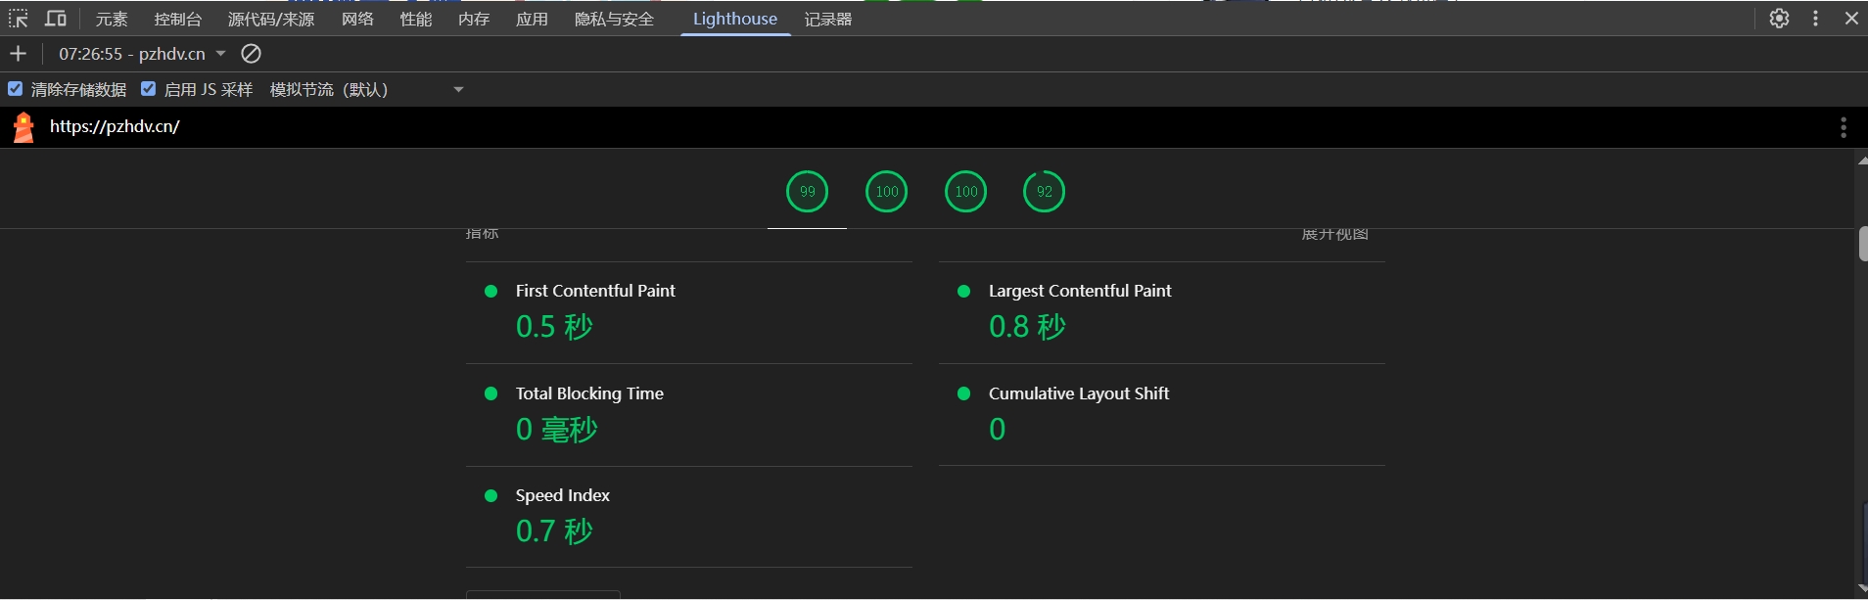1868x600 pixels.
Task: Switch to the 网络 tab
Action: click(x=357, y=20)
